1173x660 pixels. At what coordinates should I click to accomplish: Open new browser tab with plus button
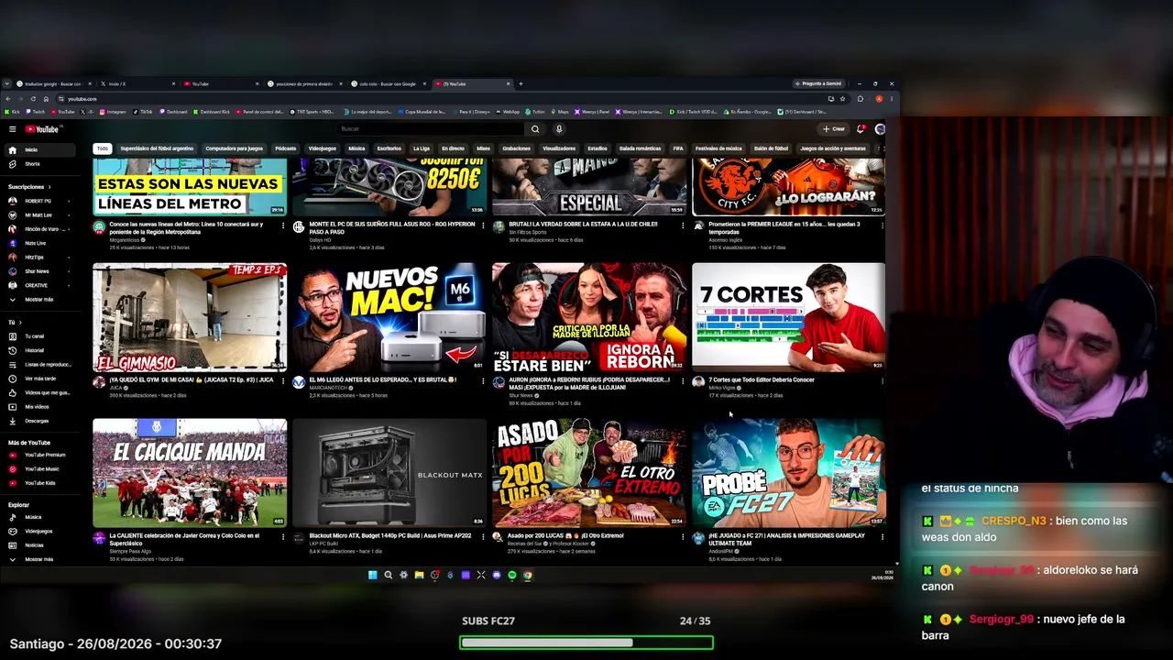click(521, 83)
